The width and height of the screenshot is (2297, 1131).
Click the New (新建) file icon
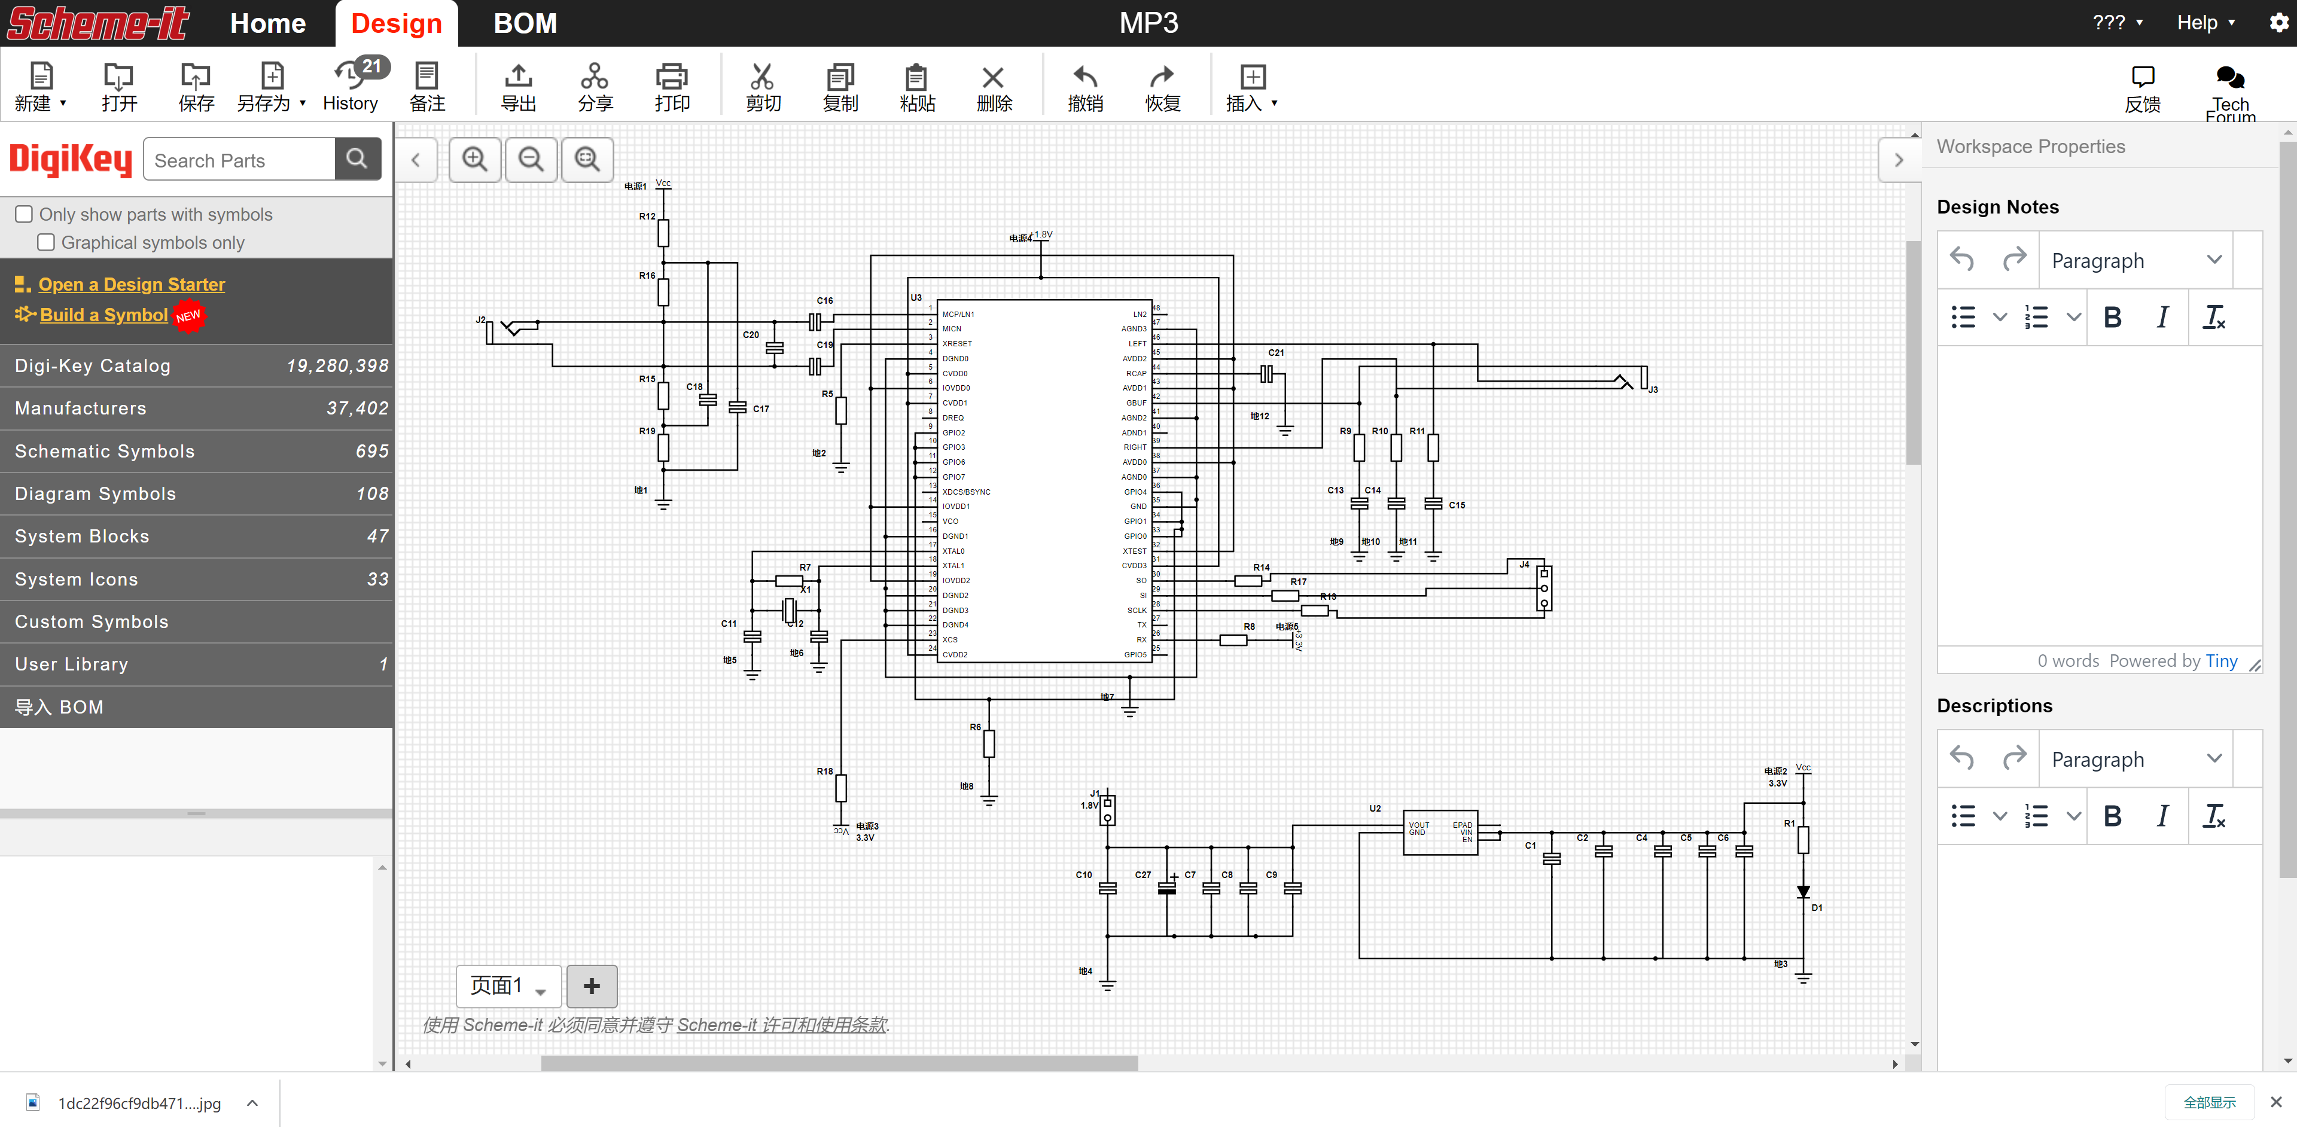tap(41, 77)
